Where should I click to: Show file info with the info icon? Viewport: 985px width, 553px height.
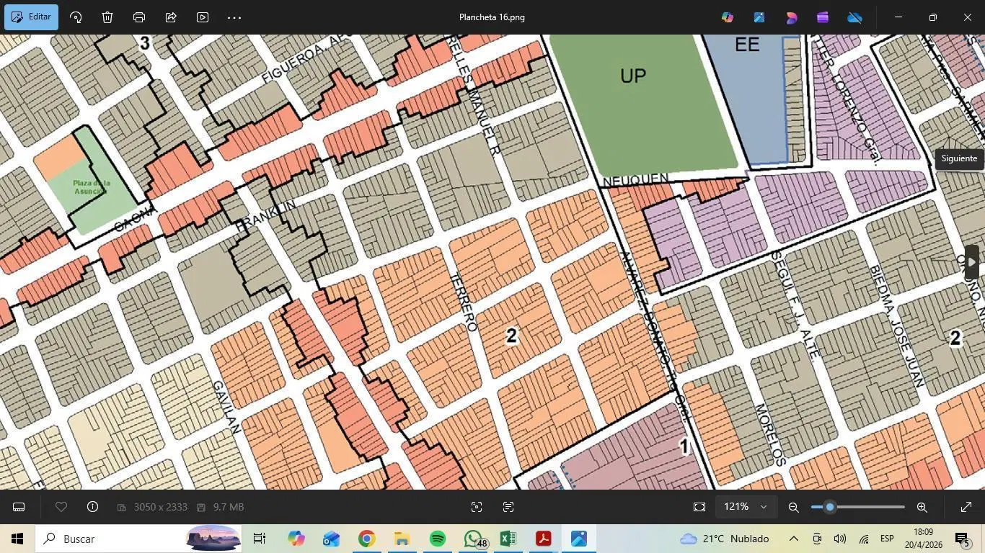click(x=92, y=507)
